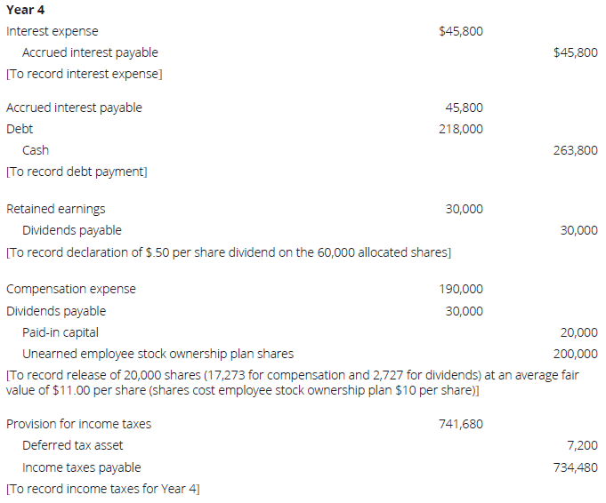Click the 741,680 debit amount
Screen dimensions: 606x503
(461, 424)
